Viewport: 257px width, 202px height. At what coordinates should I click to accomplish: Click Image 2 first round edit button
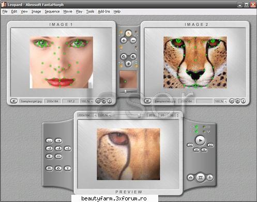click(232, 101)
